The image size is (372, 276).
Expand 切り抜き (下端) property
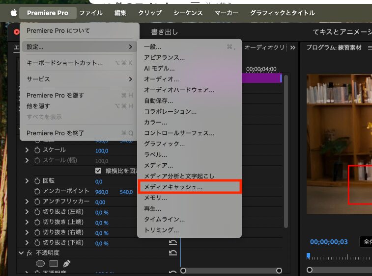click(27, 243)
